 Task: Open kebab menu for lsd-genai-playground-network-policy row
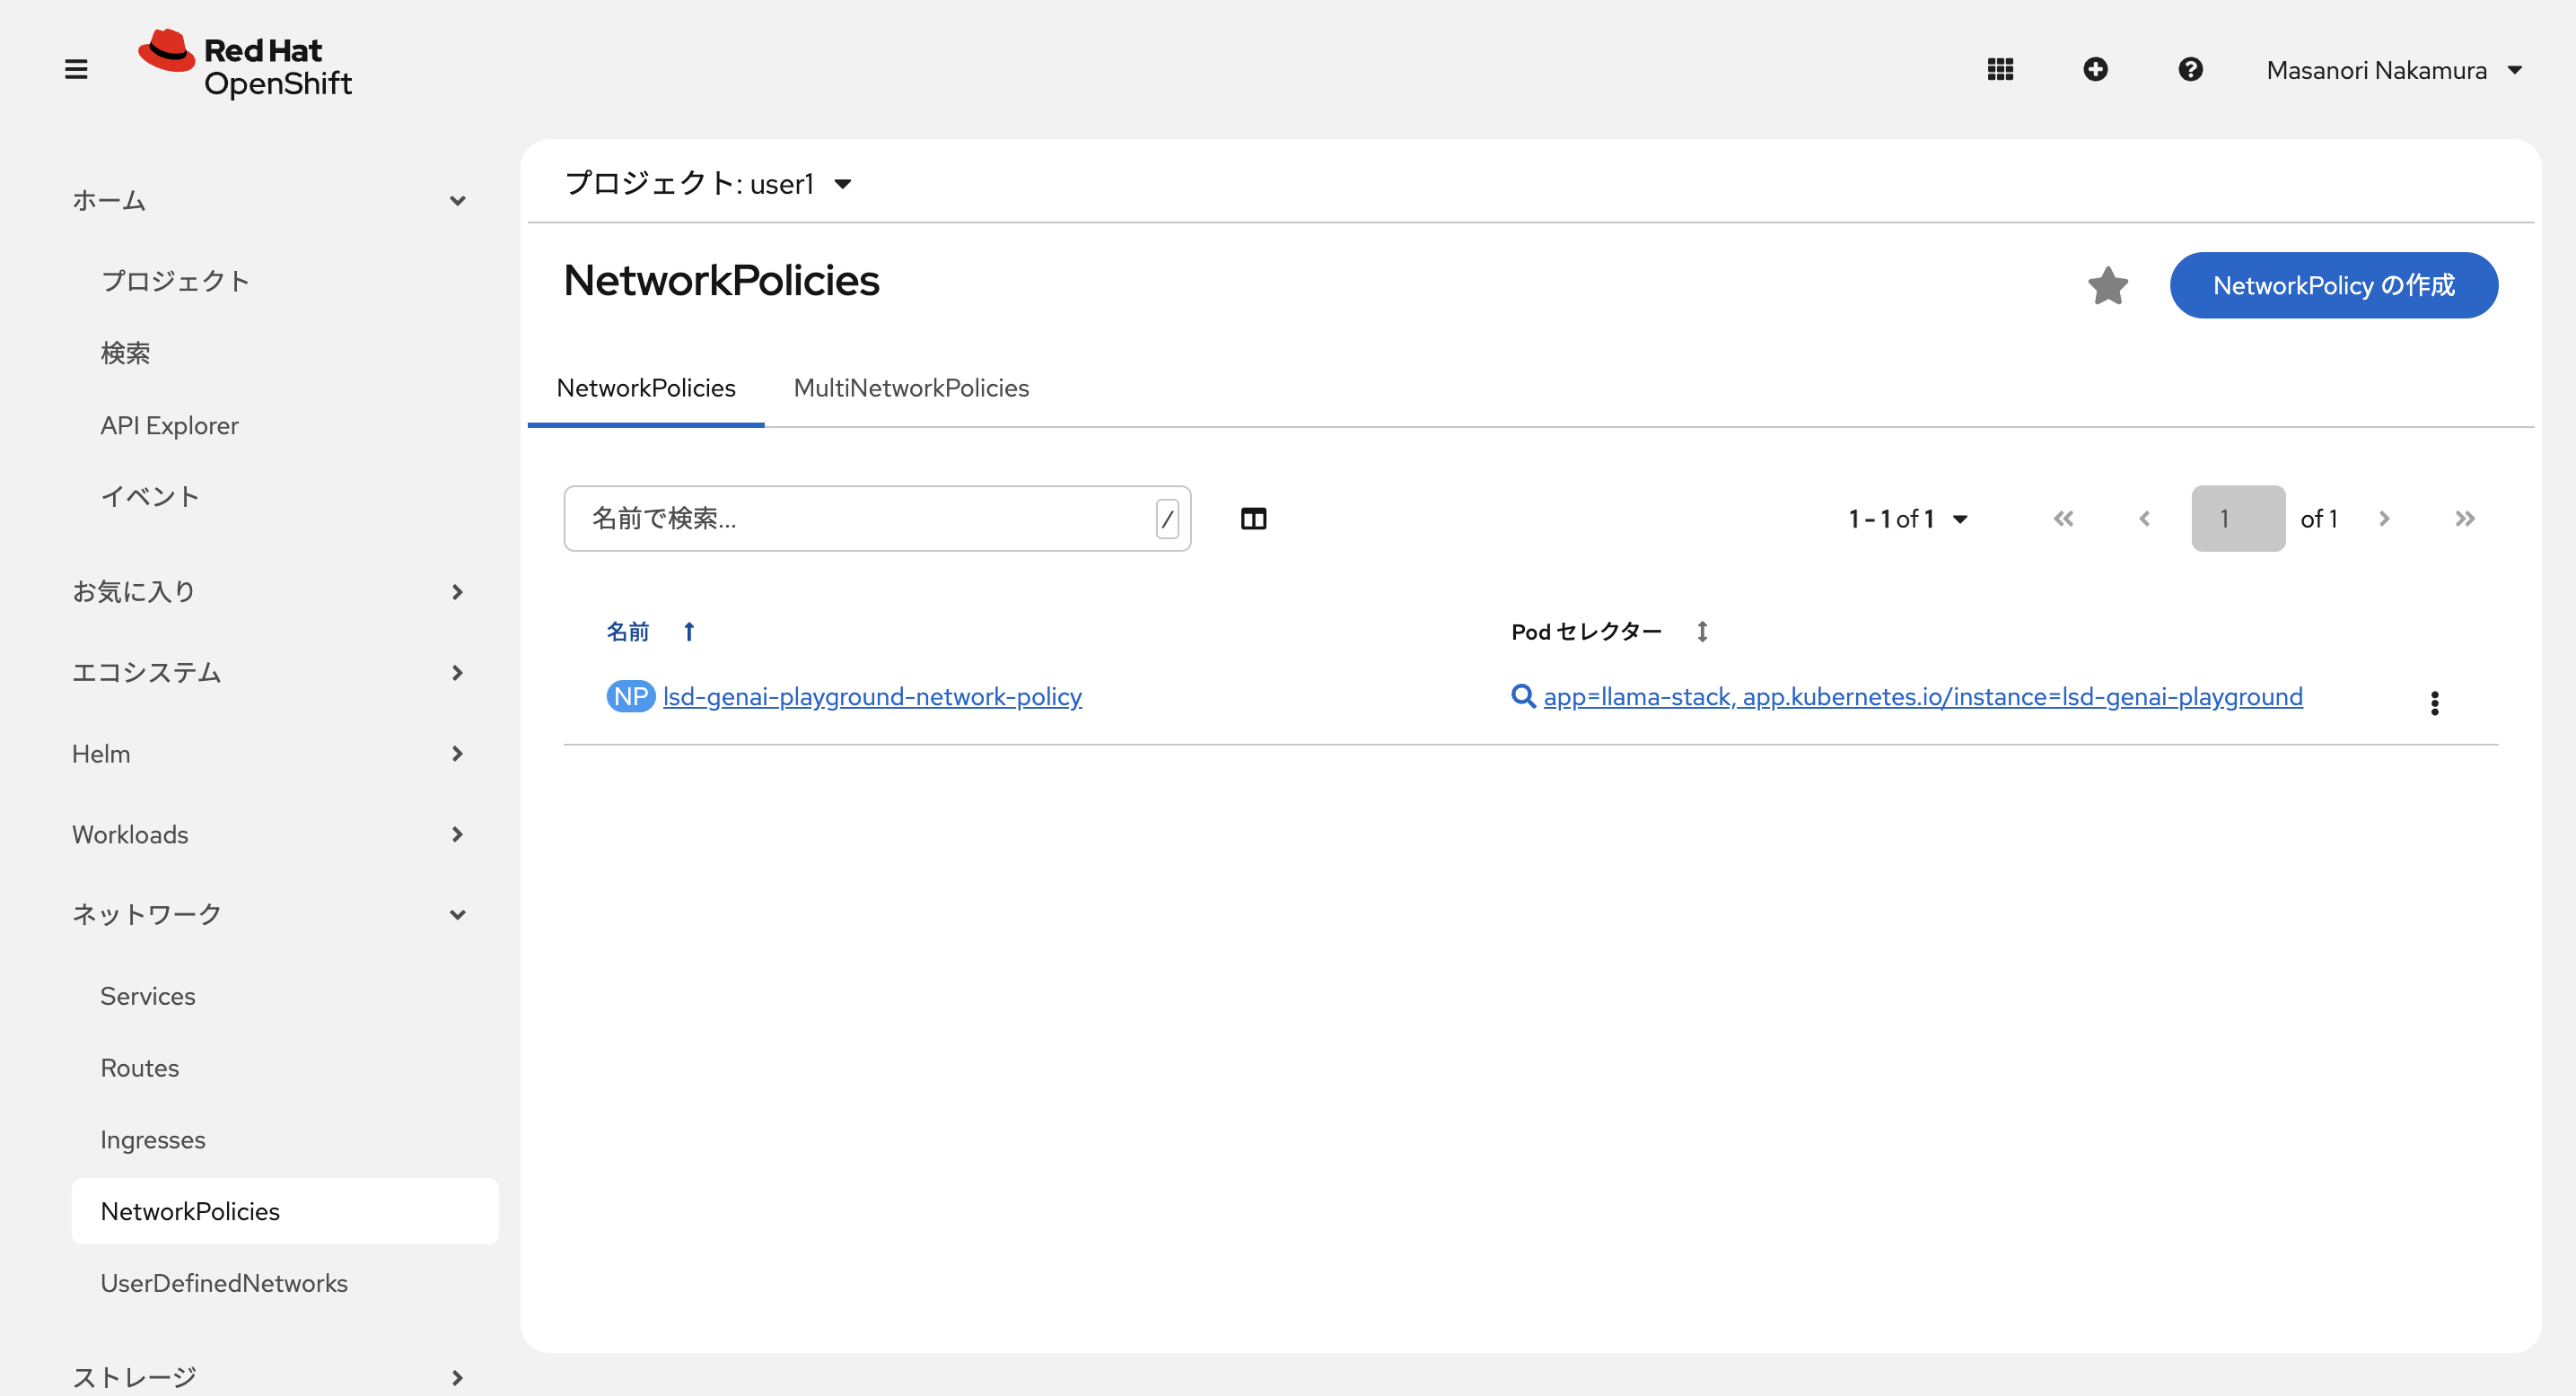click(x=2434, y=702)
